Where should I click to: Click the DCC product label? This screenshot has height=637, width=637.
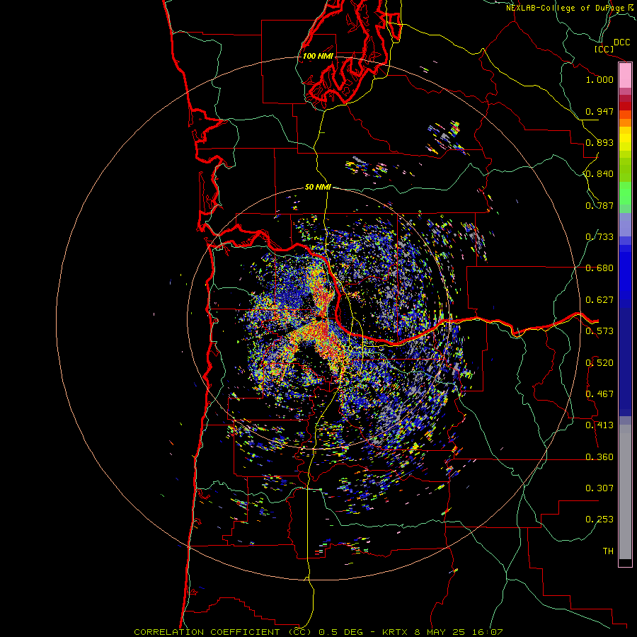coord(621,42)
